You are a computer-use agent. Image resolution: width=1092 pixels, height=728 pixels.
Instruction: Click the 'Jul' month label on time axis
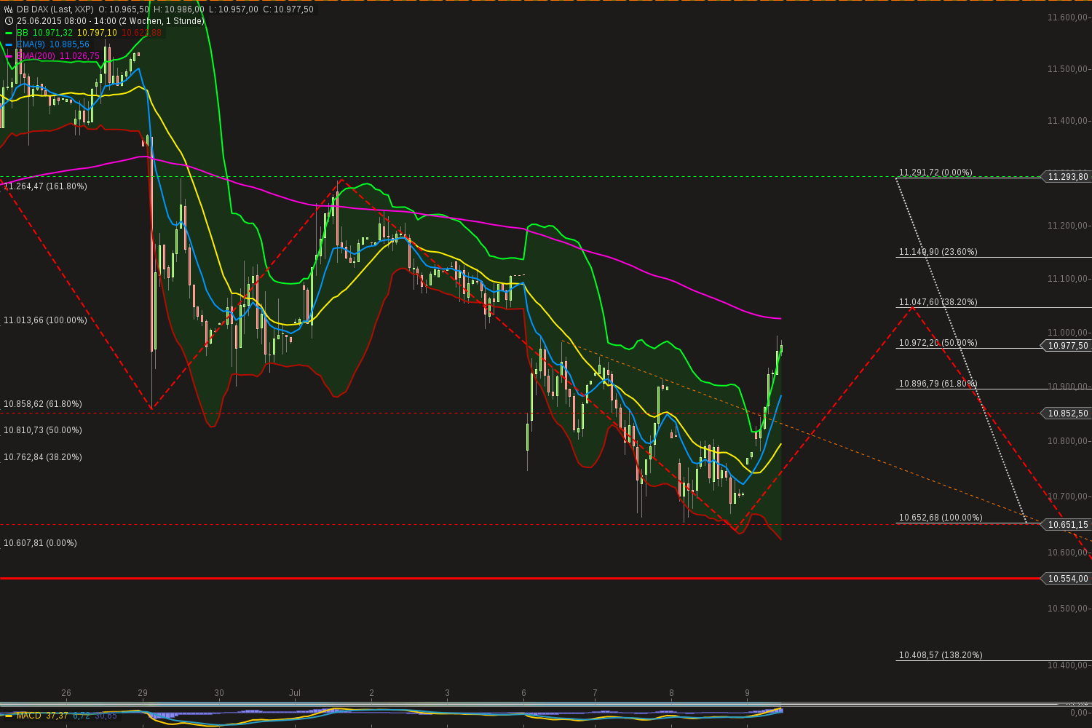click(295, 693)
